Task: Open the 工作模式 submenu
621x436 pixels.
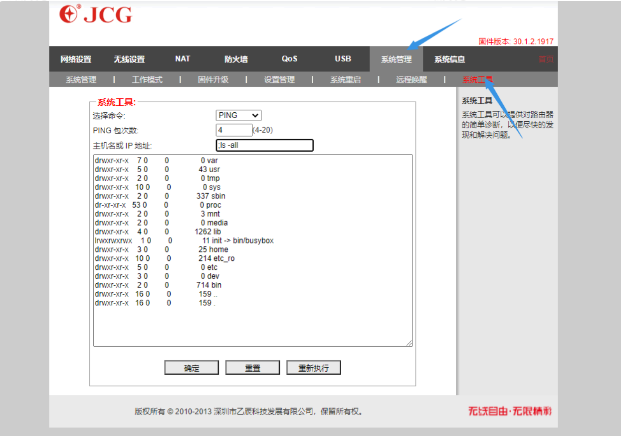Action: pyautogui.click(x=147, y=80)
